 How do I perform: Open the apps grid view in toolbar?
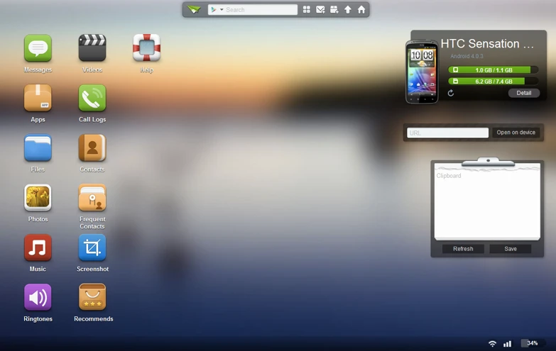pos(307,10)
